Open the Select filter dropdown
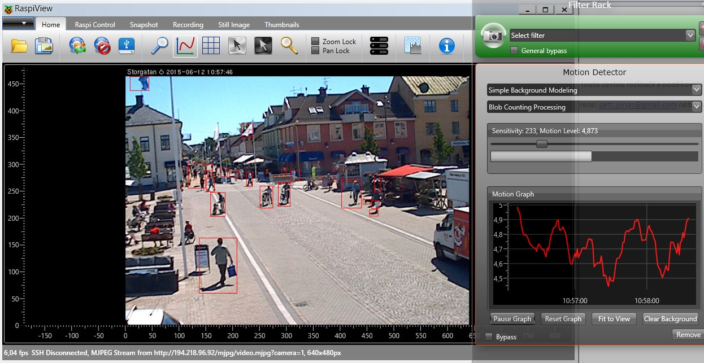Screen dimensions: 704x363 pos(602,36)
